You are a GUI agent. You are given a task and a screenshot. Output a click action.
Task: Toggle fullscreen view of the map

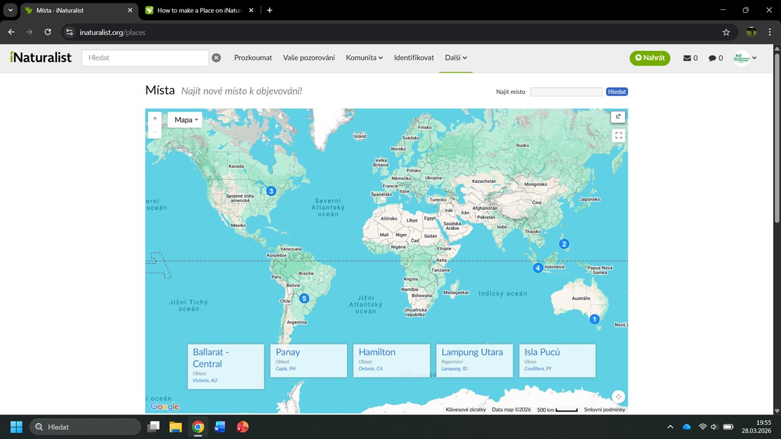click(618, 135)
